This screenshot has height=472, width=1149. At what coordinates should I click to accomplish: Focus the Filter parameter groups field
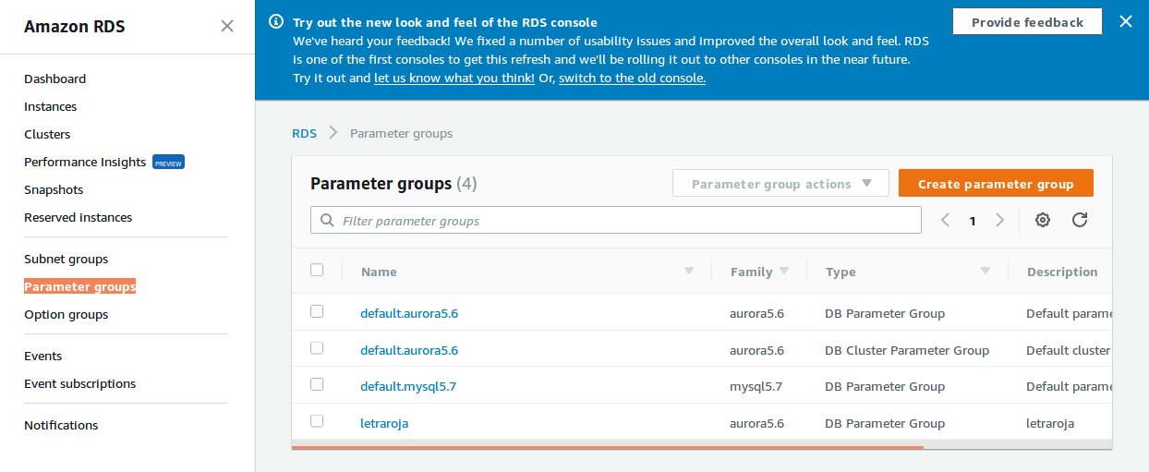tap(628, 221)
